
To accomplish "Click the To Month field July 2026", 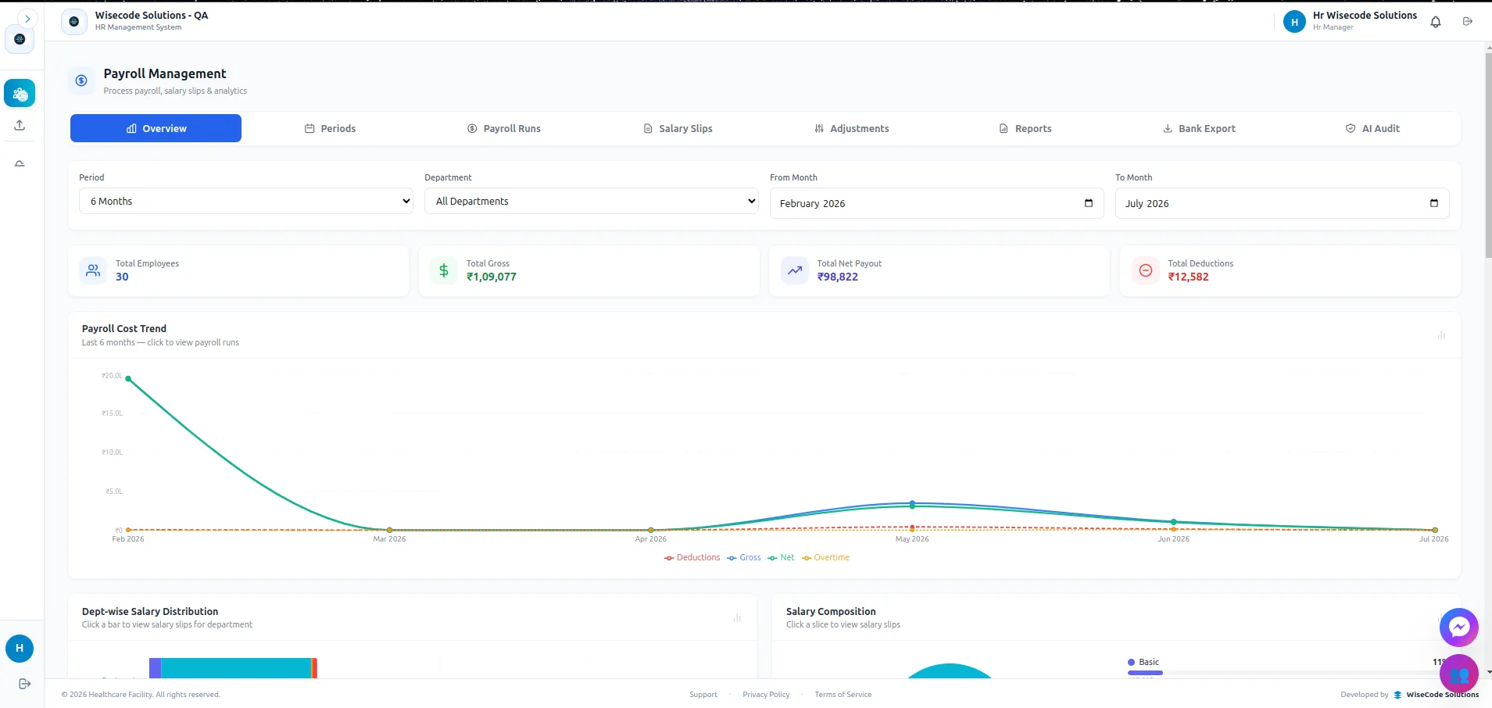I will coord(1282,203).
